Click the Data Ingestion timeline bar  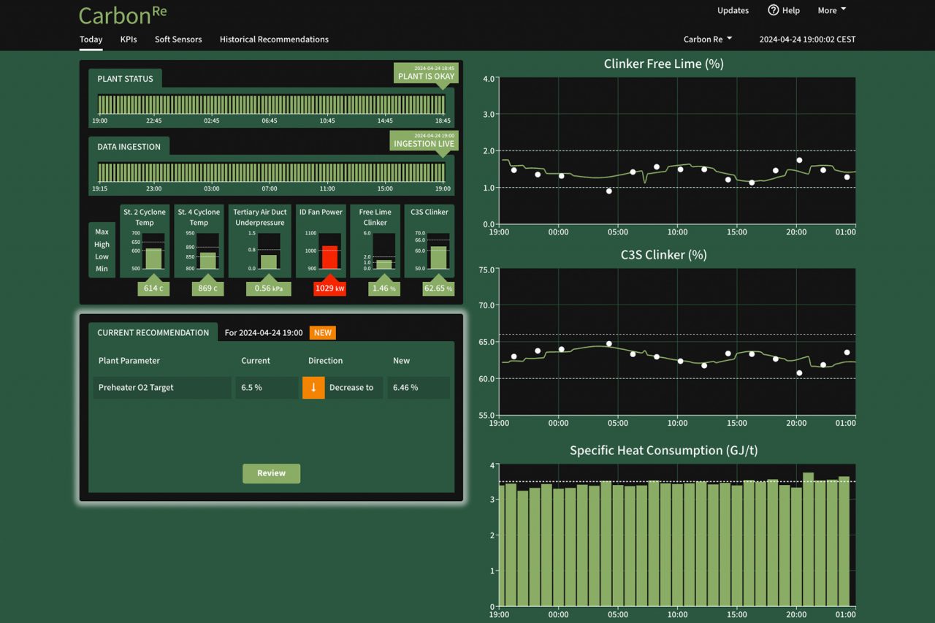tap(271, 172)
